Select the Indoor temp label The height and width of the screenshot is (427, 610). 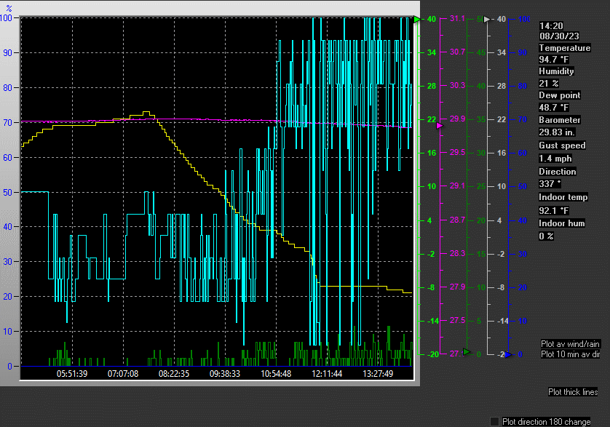(x=563, y=197)
